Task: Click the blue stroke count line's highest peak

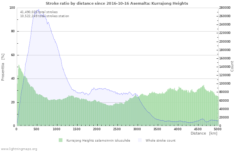Action: 39,9
